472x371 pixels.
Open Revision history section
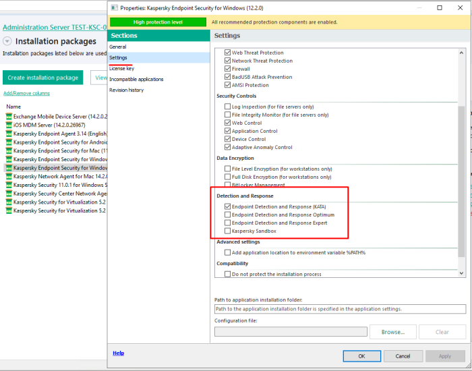click(158, 90)
